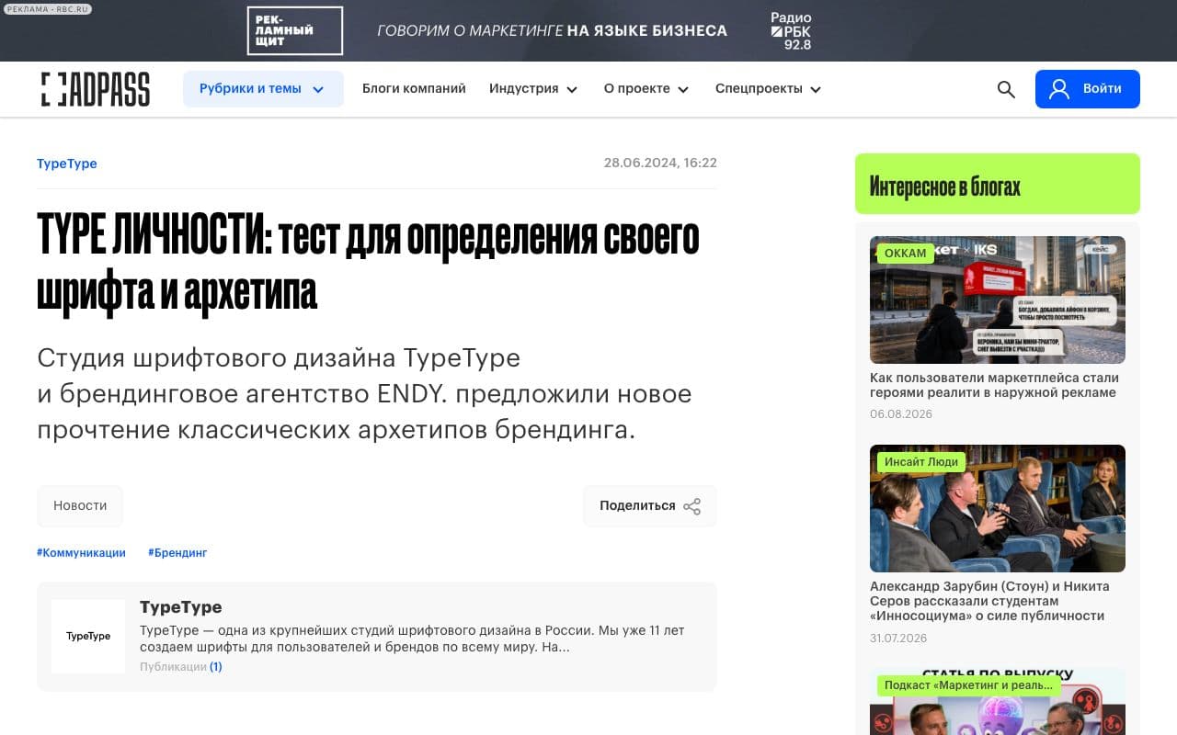
Task: Open the Интересное в блогах header
Action: click(x=998, y=184)
